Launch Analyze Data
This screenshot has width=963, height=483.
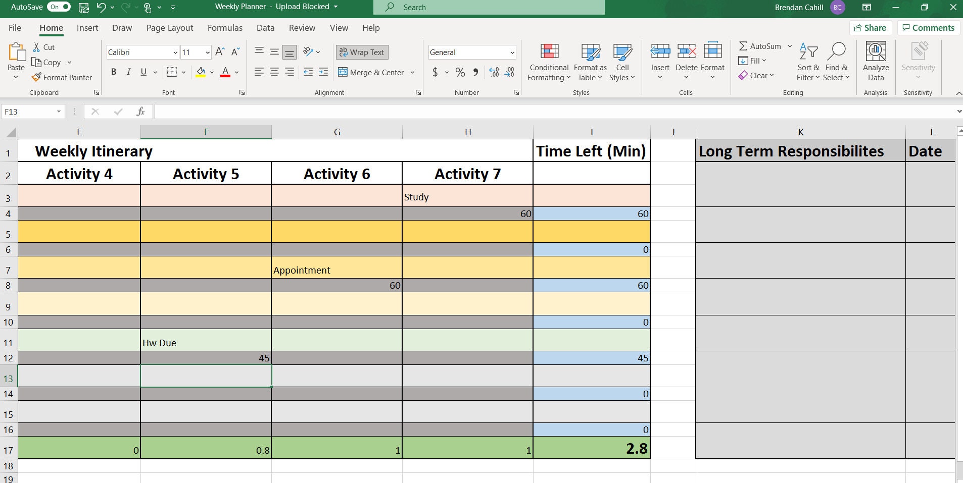(875, 61)
